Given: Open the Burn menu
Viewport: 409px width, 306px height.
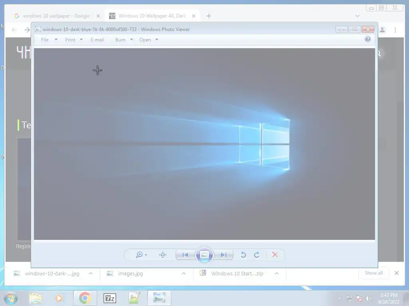Looking at the screenshot, I should coord(120,40).
